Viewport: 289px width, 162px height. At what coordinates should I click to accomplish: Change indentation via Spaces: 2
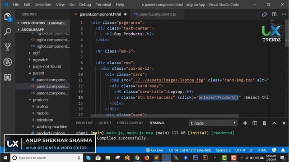tap(223, 150)
